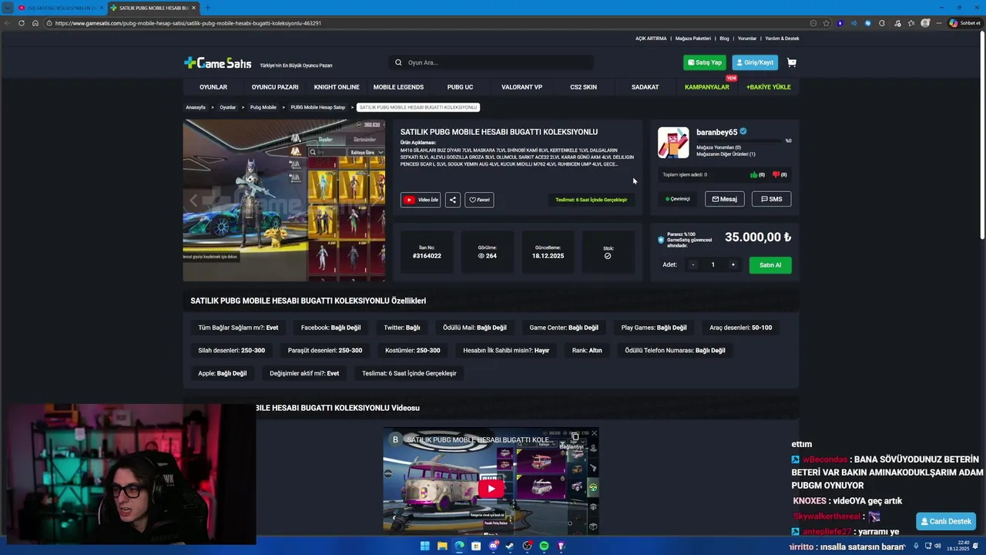Go to PUBG Mobile Hesap Satışı breadcrumb

pyautogui.click(x=317, y=107)
